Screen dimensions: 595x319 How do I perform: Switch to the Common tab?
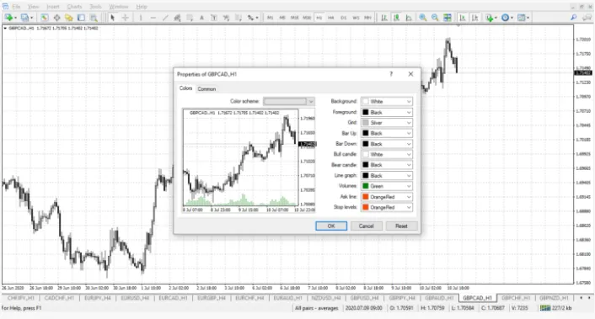[x=206, y=89]
